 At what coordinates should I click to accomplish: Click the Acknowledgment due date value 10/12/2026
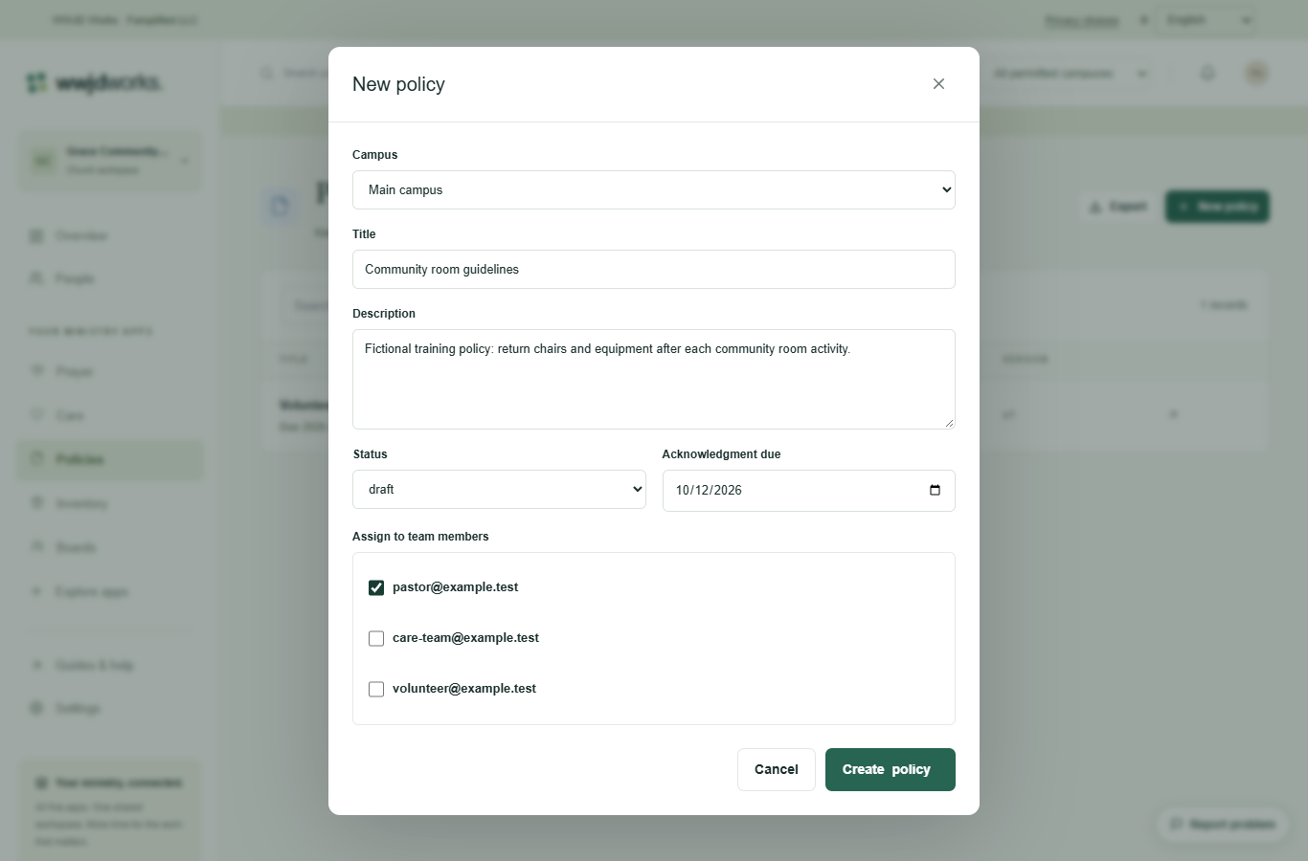click(x=709, y=490)
